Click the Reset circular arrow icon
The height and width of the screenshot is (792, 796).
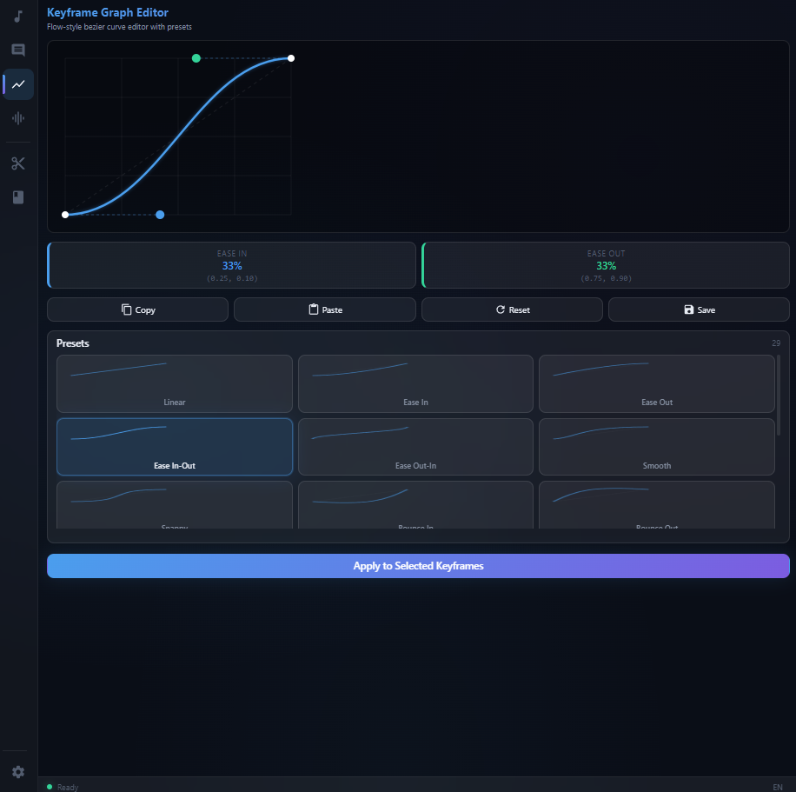tap(500, 309)
